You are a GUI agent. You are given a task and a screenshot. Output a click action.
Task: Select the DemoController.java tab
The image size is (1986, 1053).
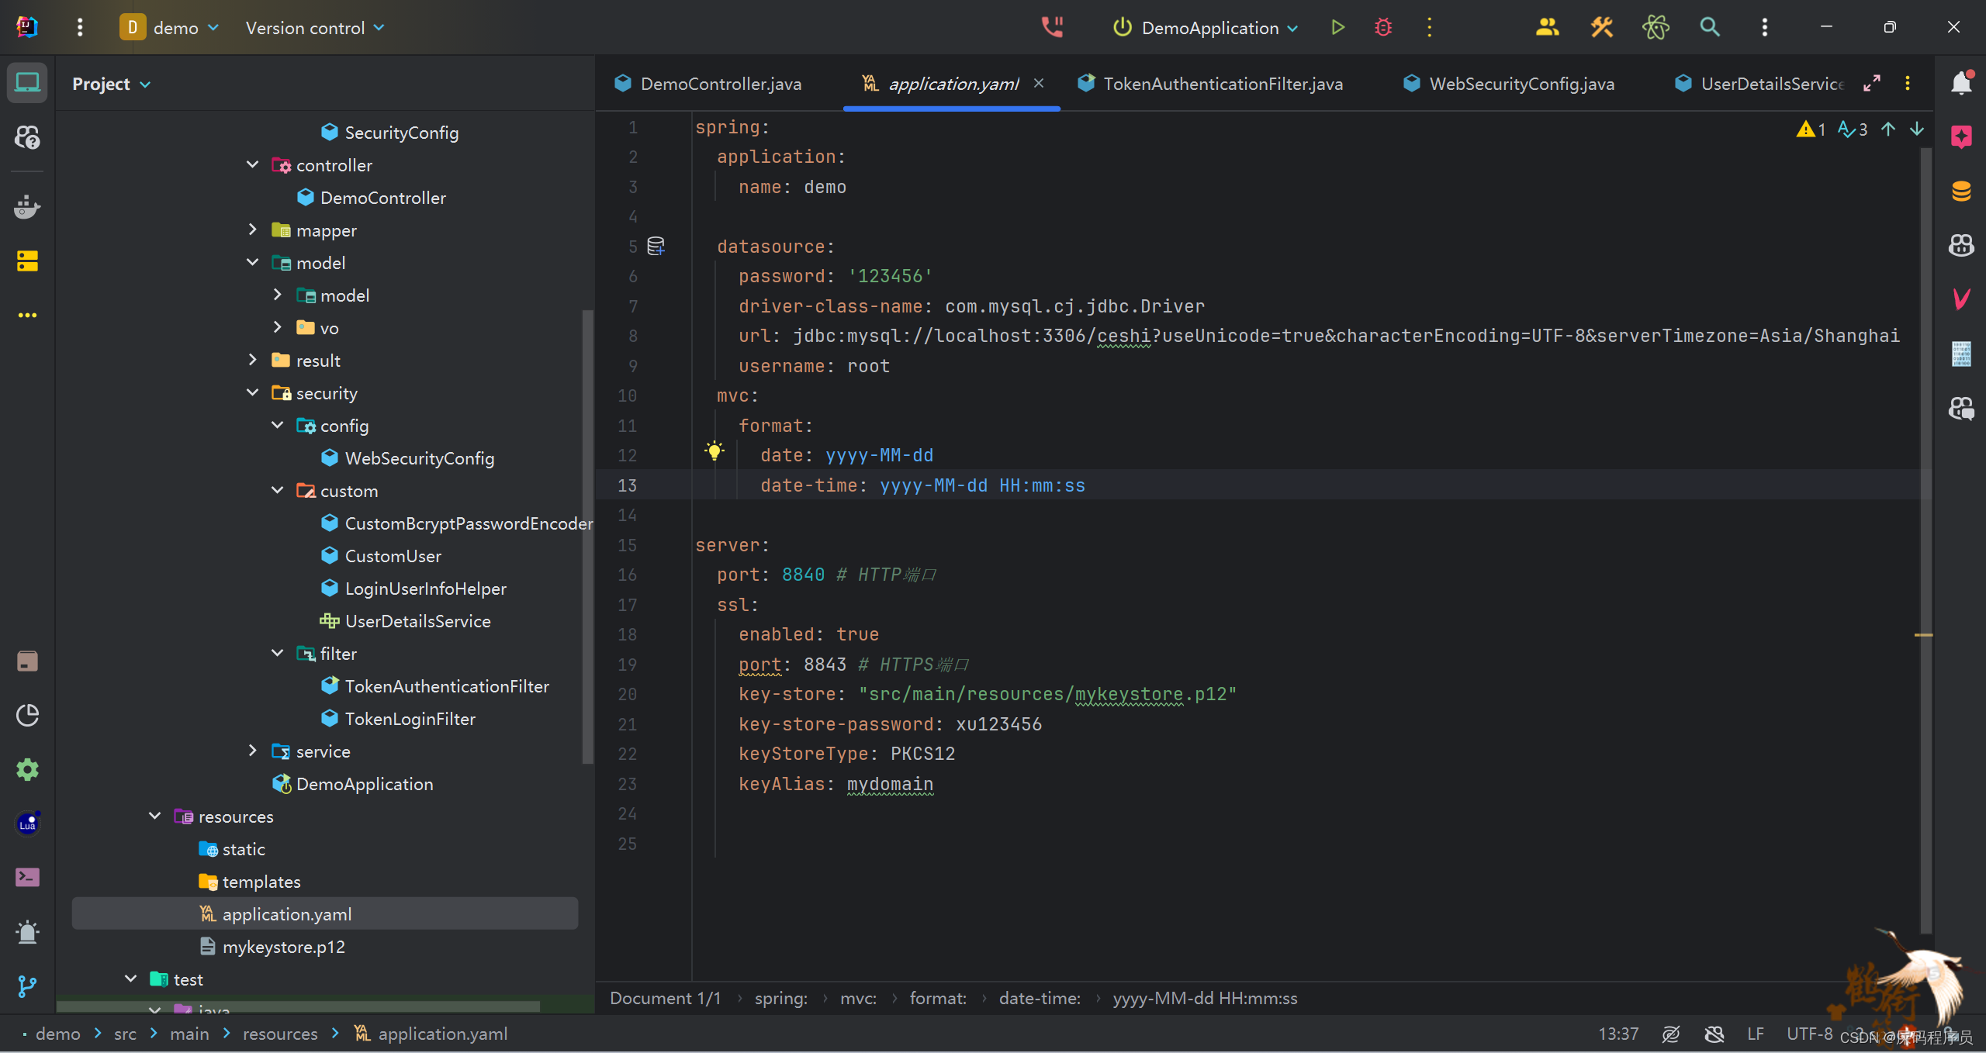720,83
